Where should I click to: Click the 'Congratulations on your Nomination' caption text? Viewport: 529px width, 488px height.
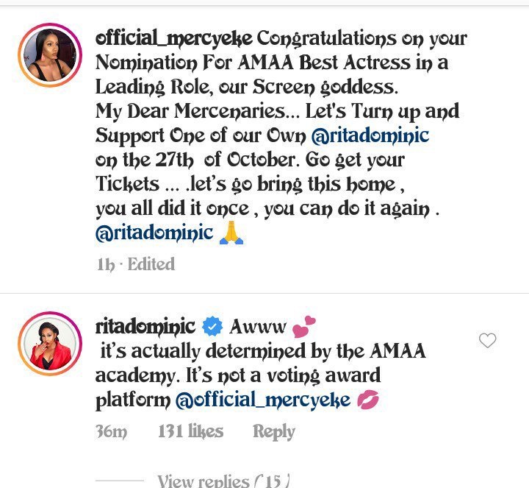click(281, 50)
